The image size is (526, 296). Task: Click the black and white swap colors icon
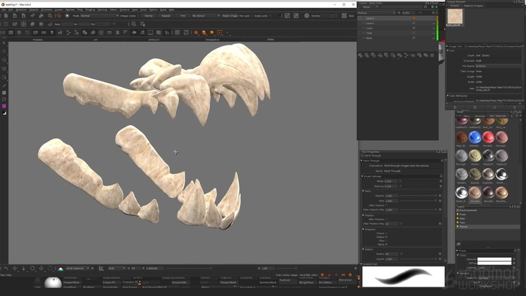[x=4, y=113]
